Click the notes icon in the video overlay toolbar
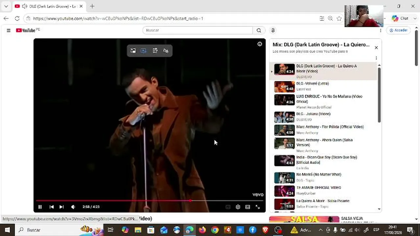 [155, 50]
